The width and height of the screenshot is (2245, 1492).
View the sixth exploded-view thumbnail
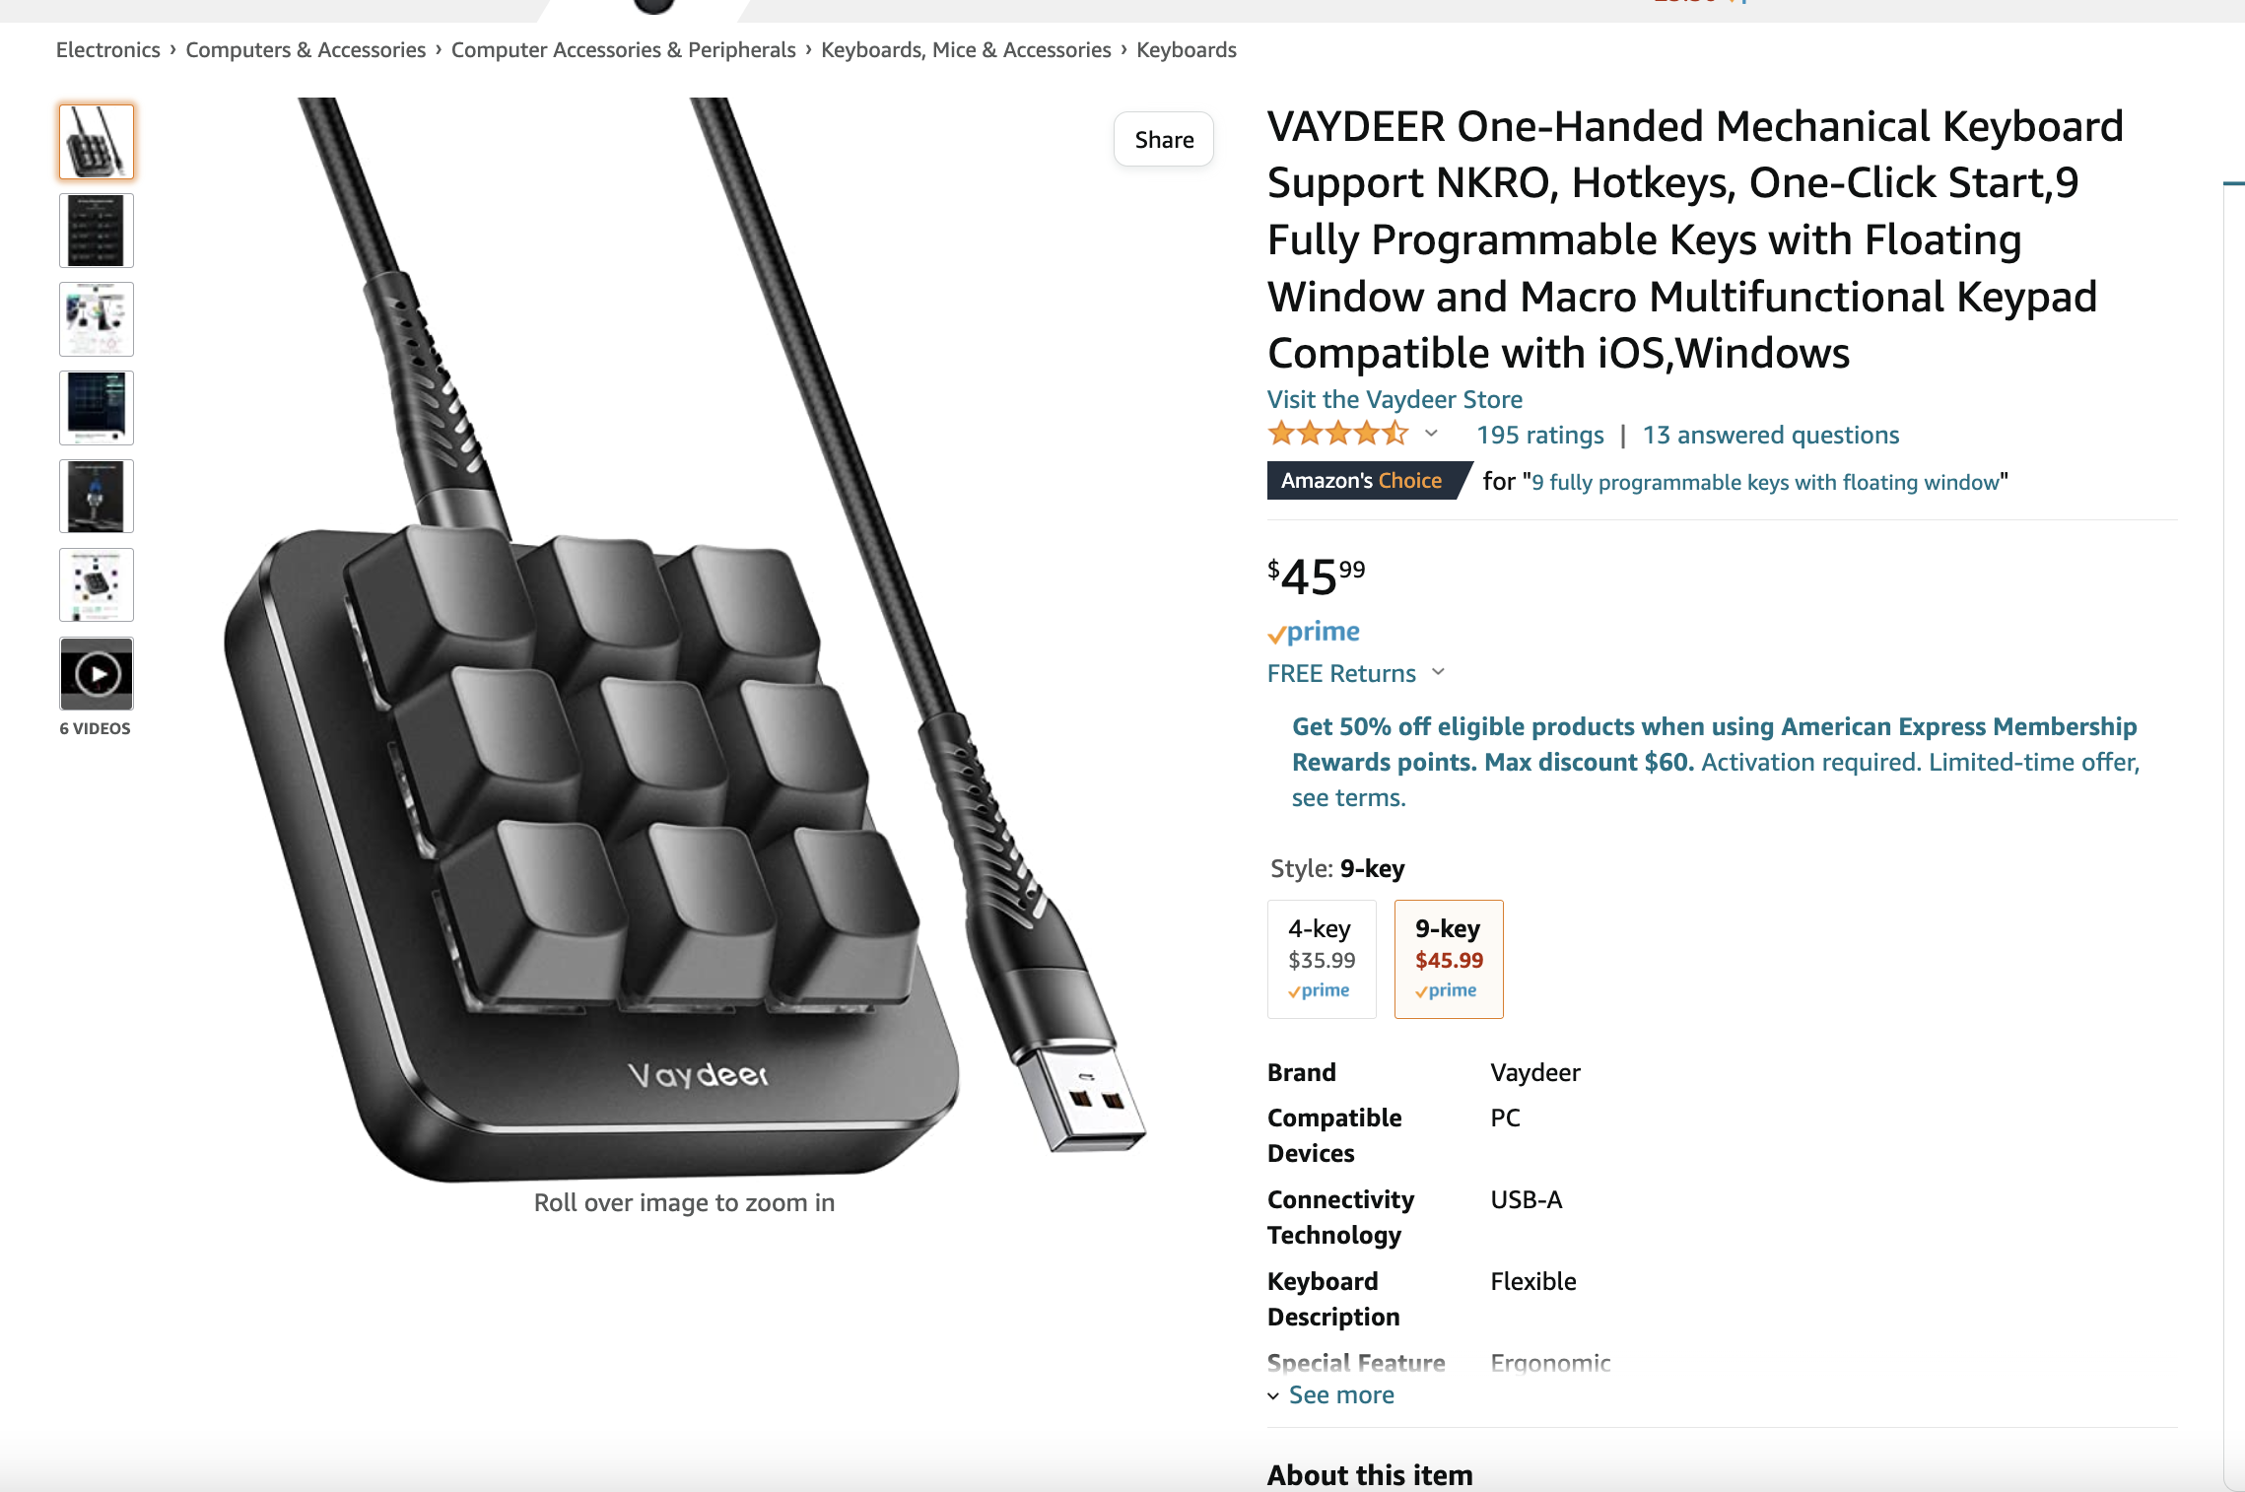tap(97, 585)
